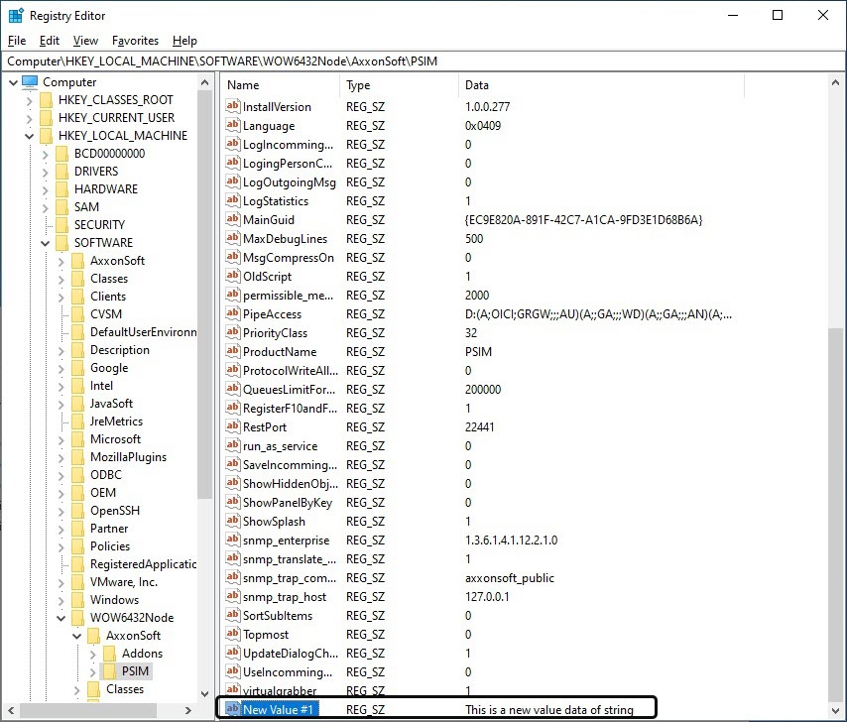847x722 pixels.
Task: Open the Favorites menu
Action: pyautogui.click(x=135, y=41)
